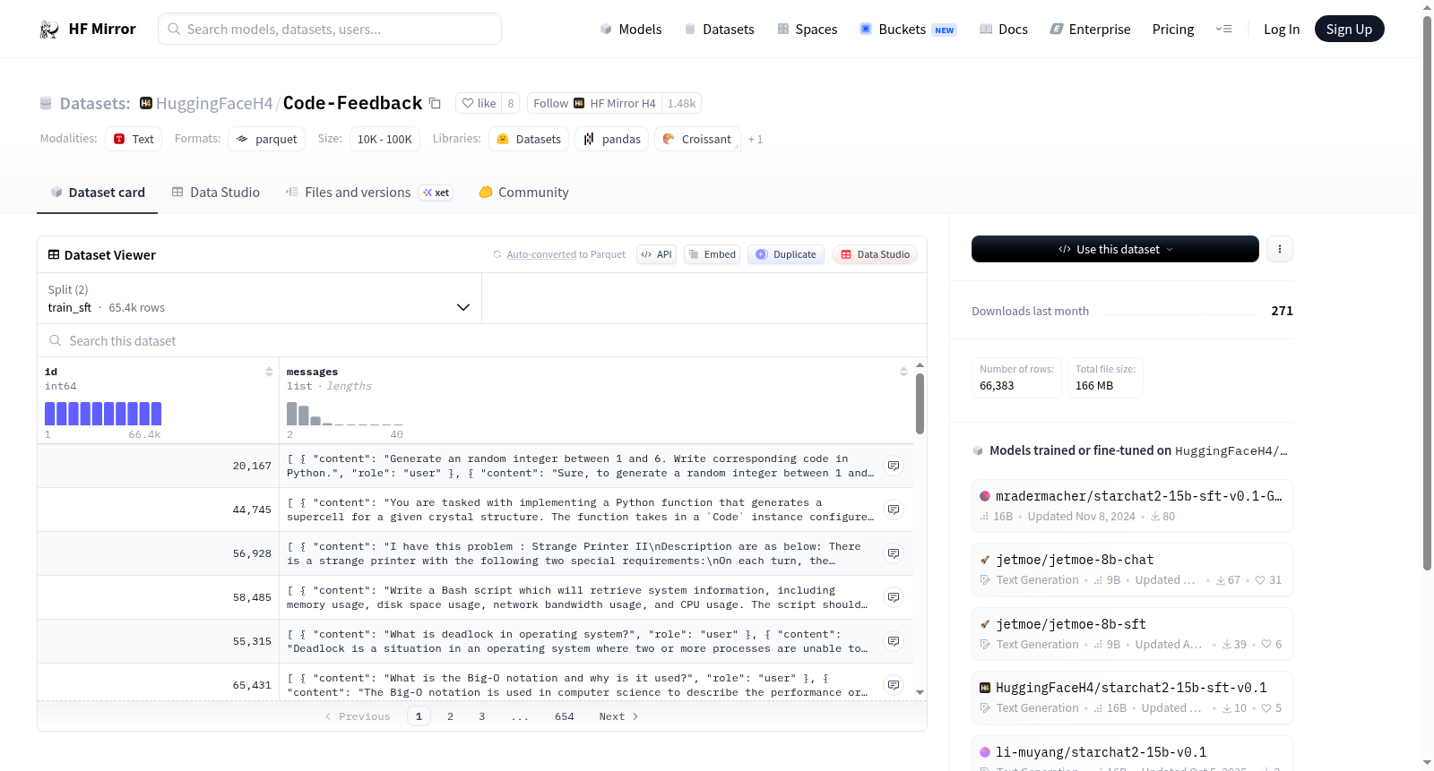The image size is (1434, 771).
Task: Expand the Split train_sft dropdown
Action: click(x=260, y=298)
